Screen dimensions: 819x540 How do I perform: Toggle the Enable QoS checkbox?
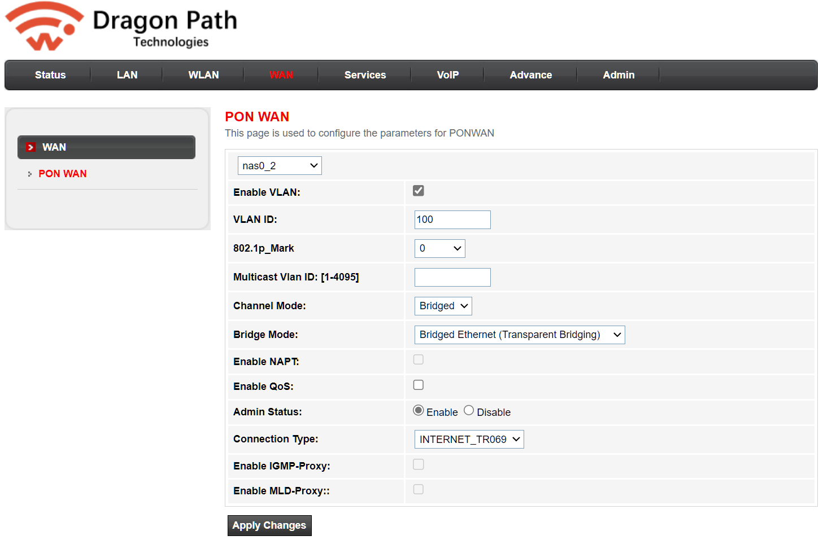419,385
